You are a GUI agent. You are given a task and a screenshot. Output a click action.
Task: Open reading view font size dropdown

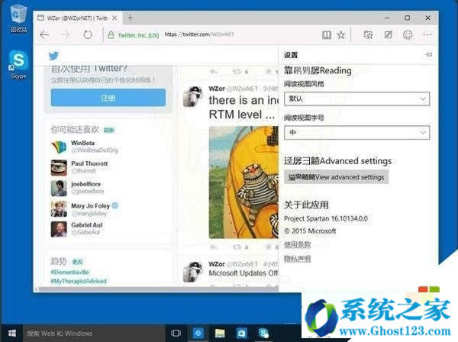(356, 133)
